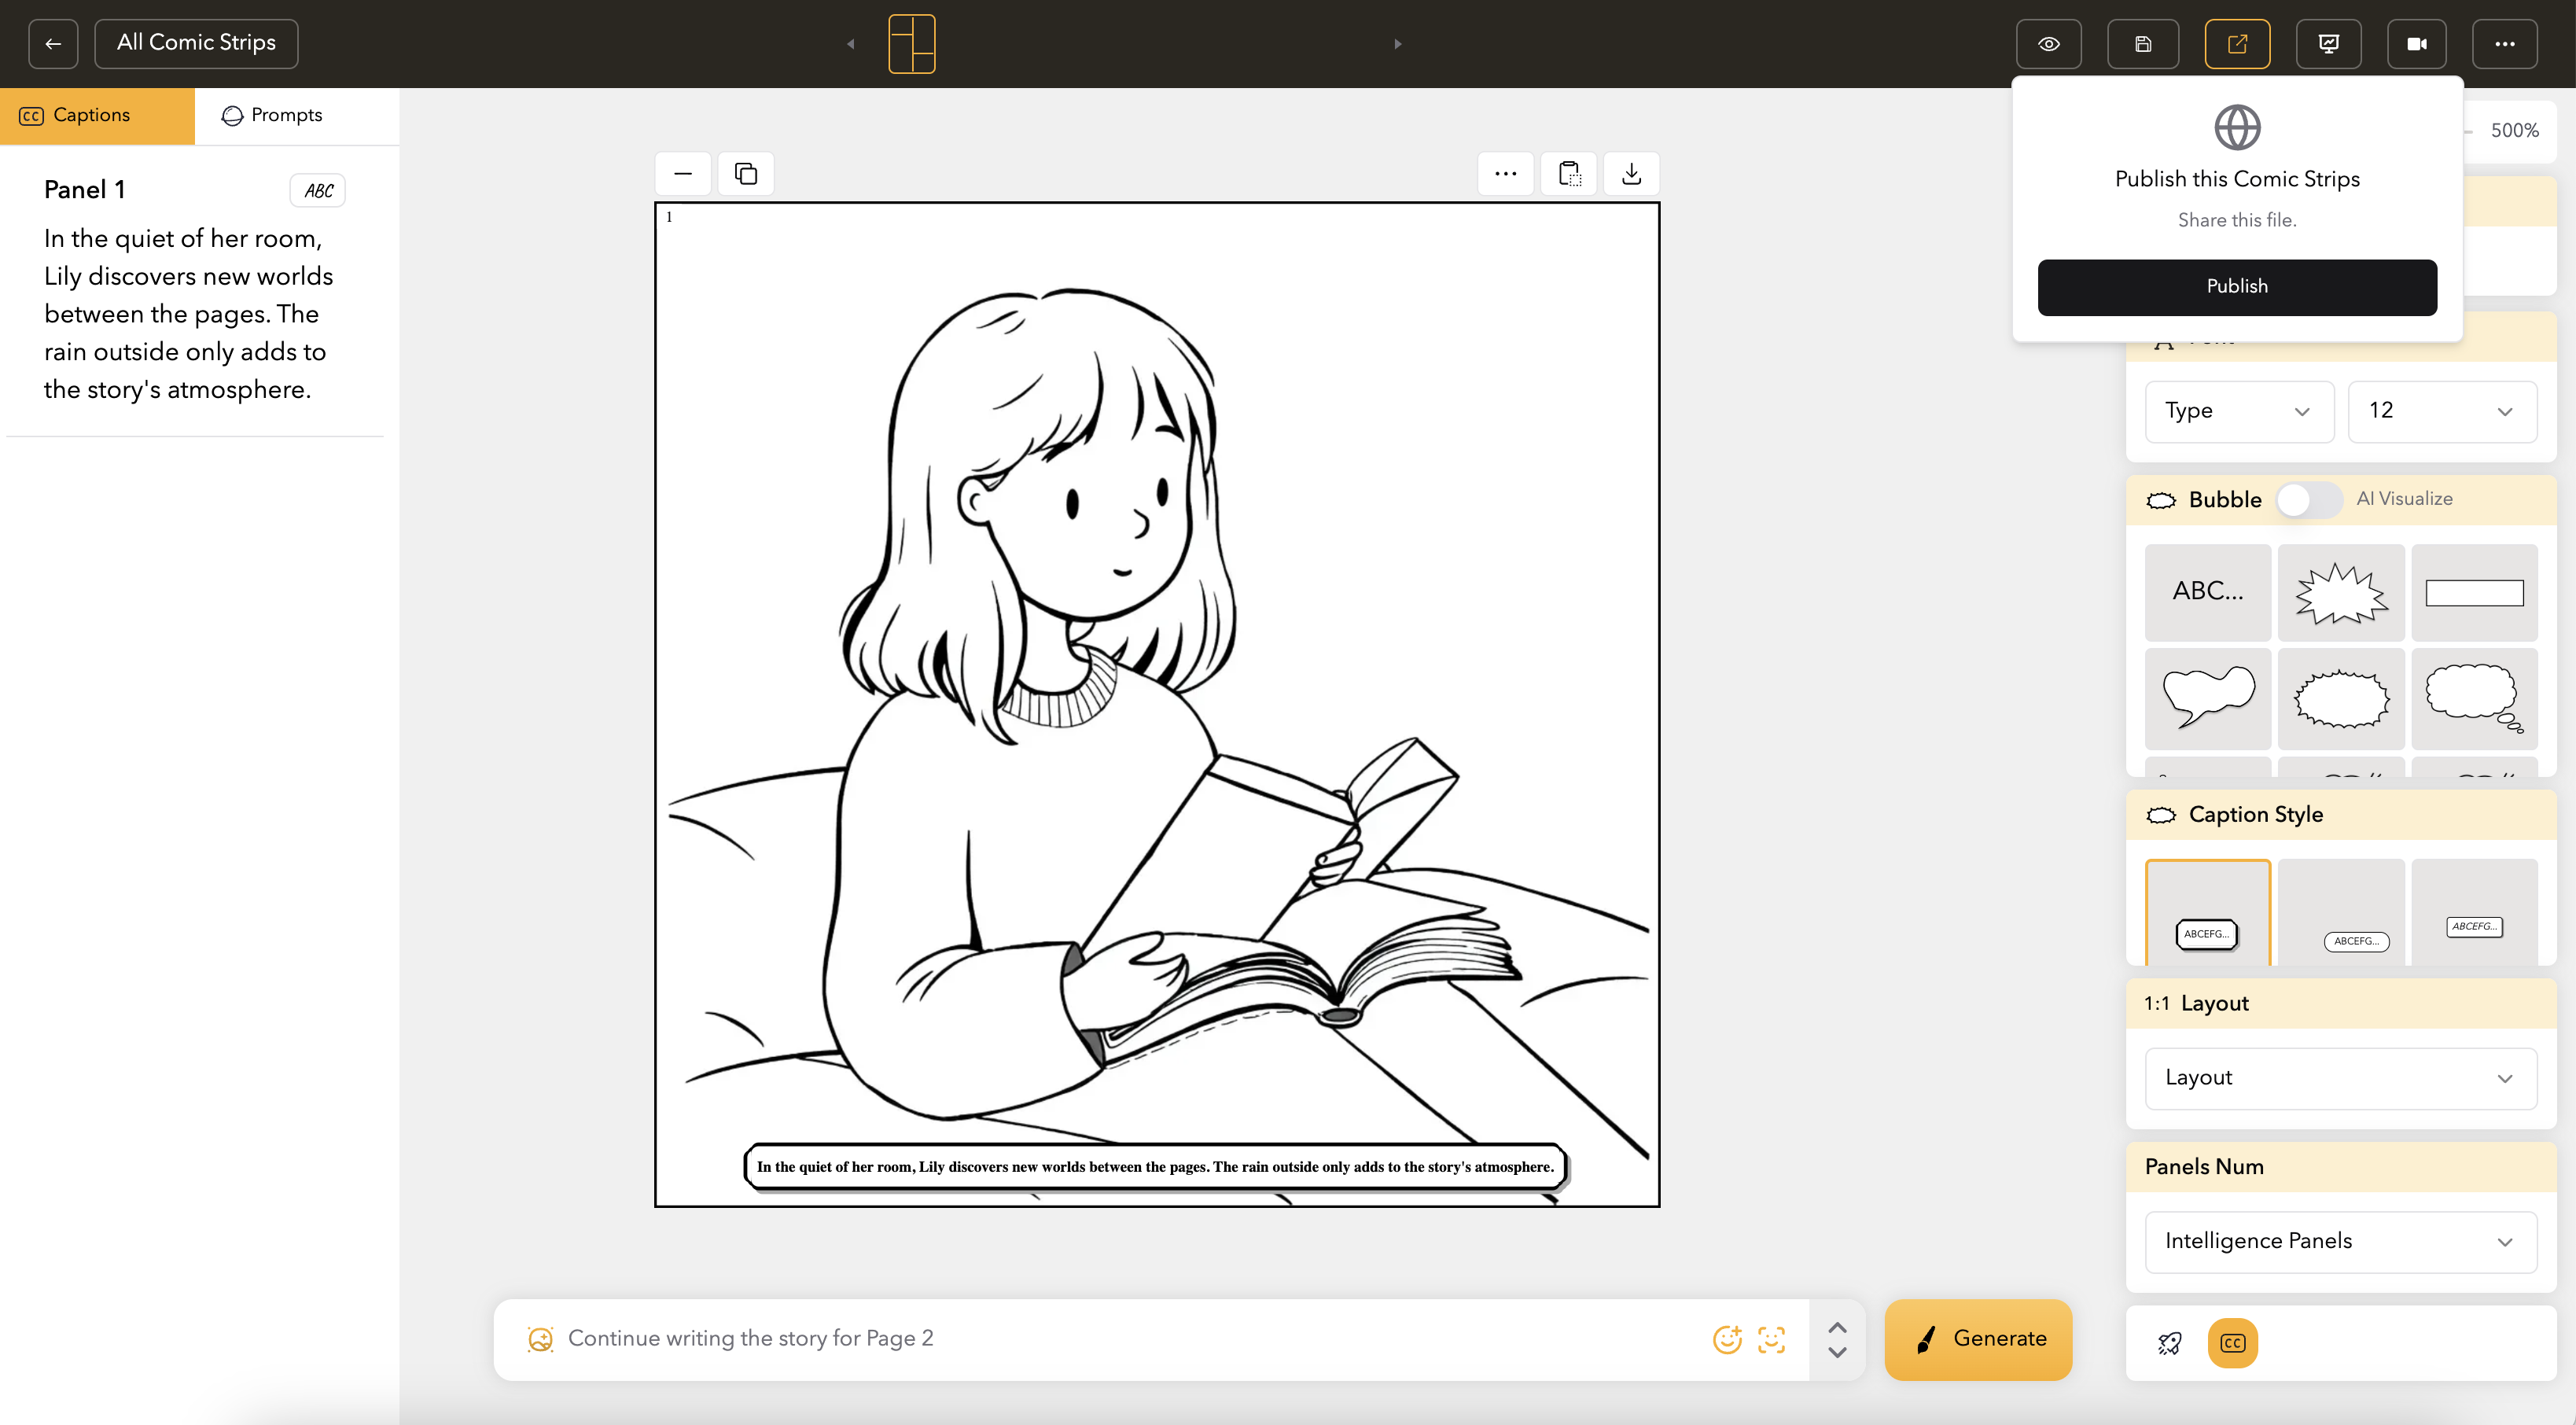Viewport: 2576px width, 1425px height.
Task: Click the image icon left of prompt
Action: [x=540, y=1339]
